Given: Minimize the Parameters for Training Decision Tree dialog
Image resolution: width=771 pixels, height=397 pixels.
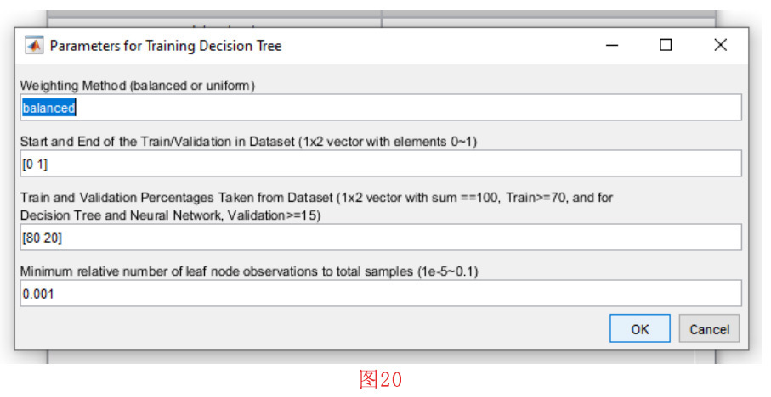Looking at the screenshot, I should (611, 46).
